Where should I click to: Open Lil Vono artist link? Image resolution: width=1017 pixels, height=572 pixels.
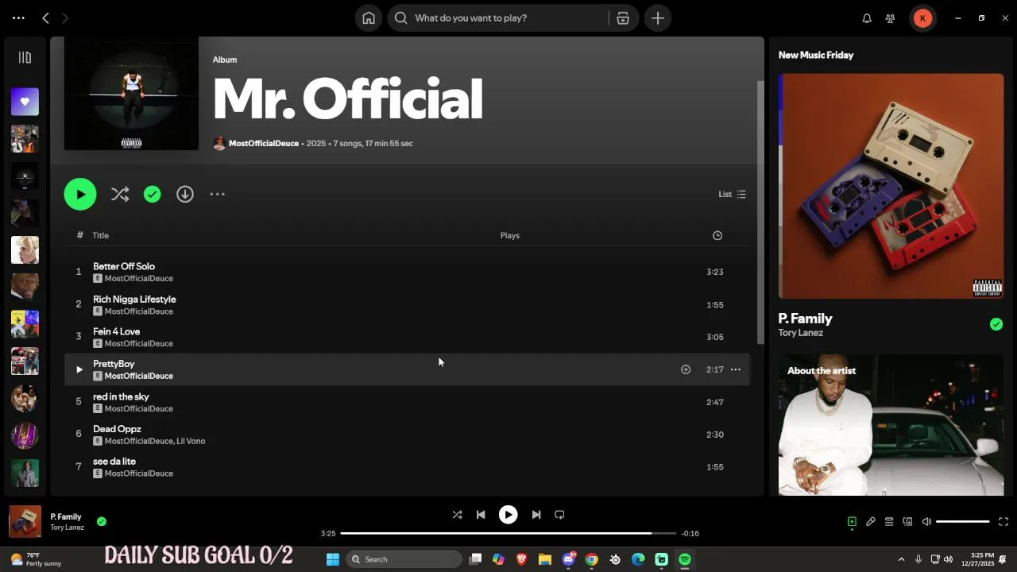point(191,441)
